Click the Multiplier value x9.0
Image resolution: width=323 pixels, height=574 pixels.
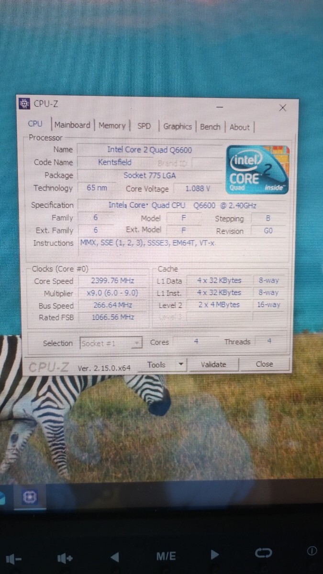pos(112,293)
